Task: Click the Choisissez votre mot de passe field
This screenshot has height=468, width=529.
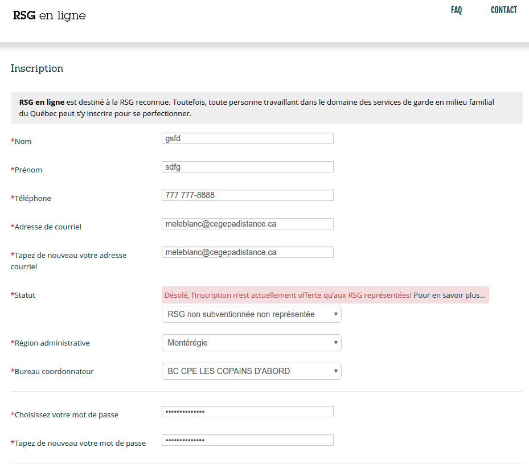Action: (x=247, y=412)
